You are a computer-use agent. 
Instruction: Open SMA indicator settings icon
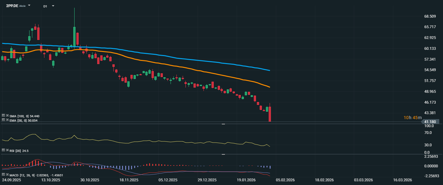(x=3, y=116)
